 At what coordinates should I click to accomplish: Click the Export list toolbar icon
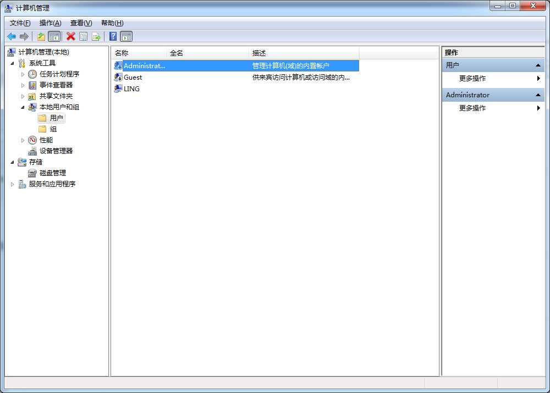[96, 36]
